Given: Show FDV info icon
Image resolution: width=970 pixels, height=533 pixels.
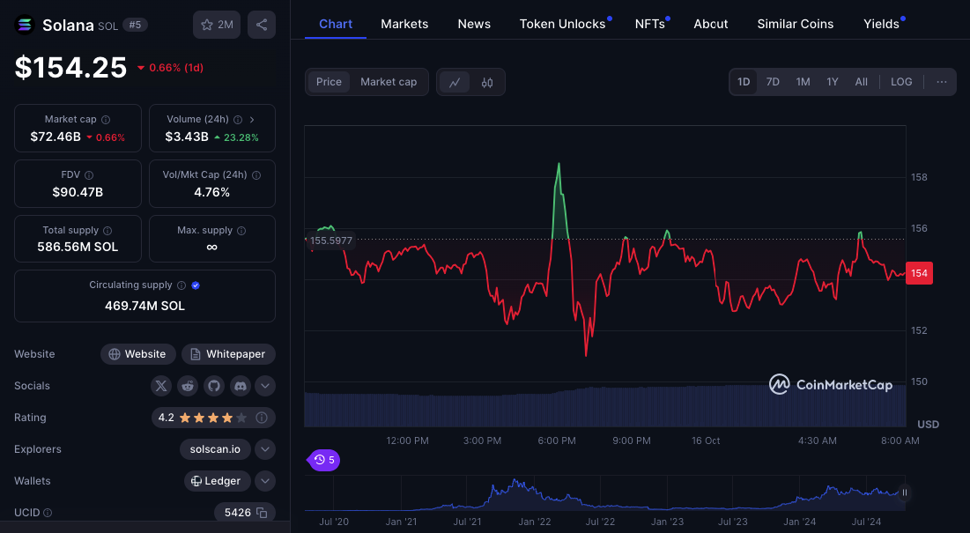Looking at the screenshot, I should click(89, 175).
